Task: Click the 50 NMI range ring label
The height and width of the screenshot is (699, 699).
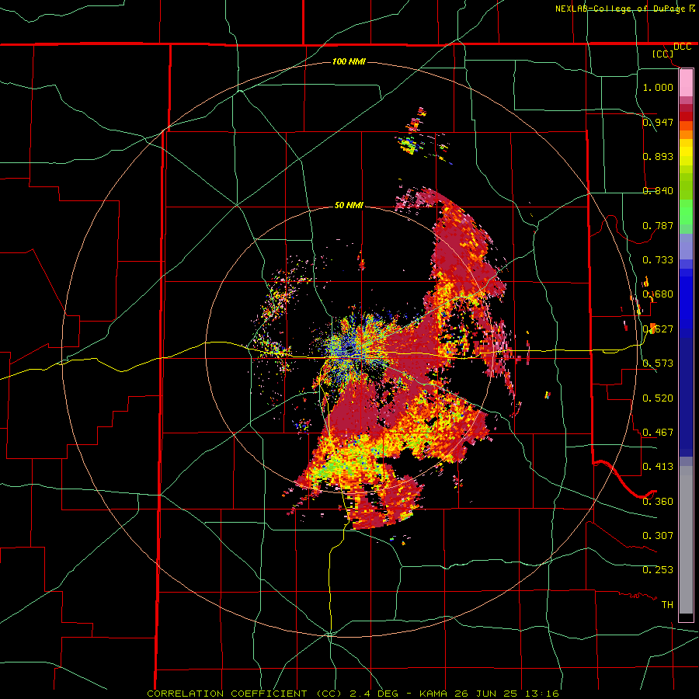Action: (349, 205)
